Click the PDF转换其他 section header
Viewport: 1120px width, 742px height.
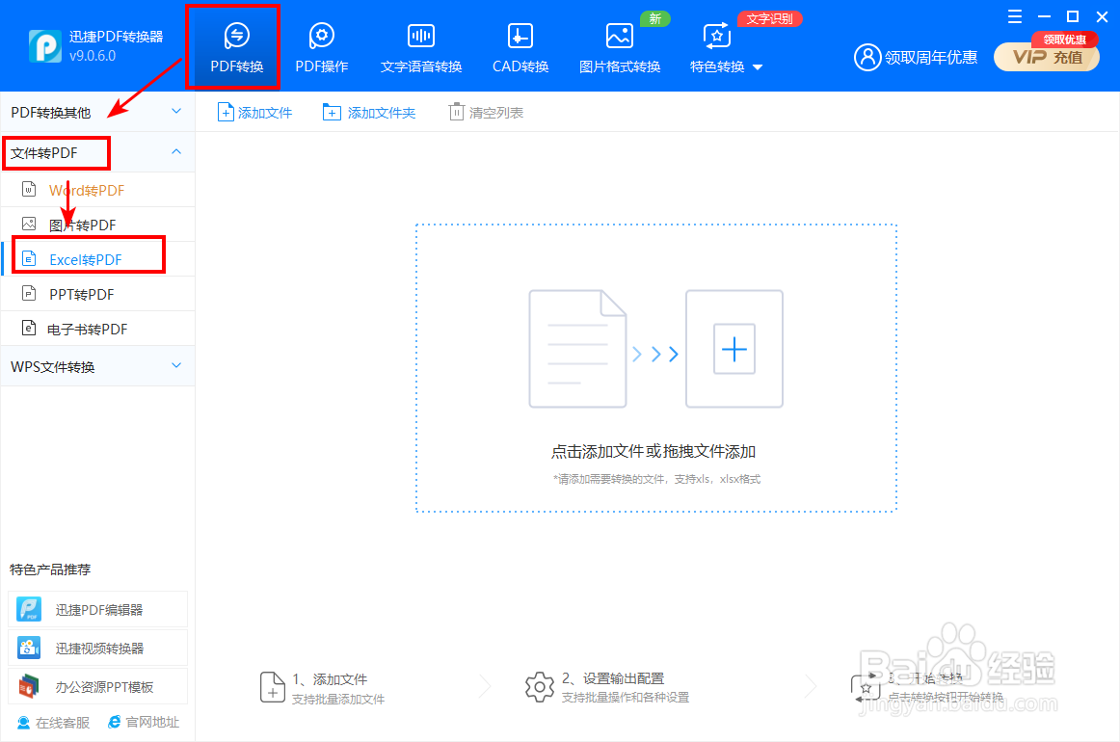[x=98, y=112]
